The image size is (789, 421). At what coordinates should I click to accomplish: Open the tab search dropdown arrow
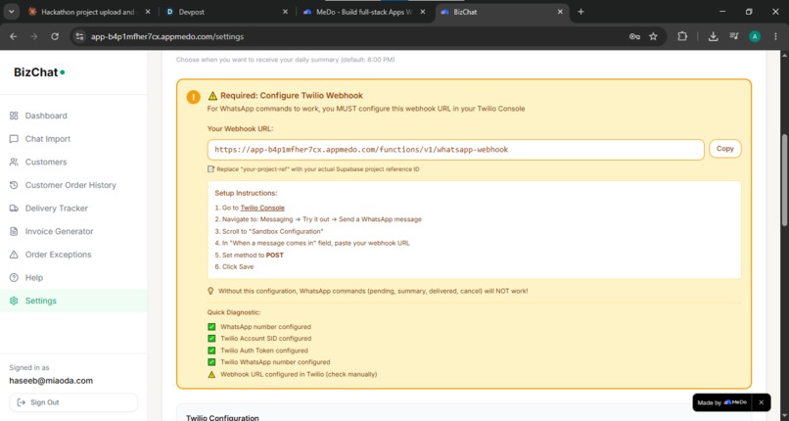point(11,12)
